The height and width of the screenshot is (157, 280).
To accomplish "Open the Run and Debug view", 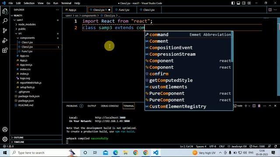I will point(5,41).
